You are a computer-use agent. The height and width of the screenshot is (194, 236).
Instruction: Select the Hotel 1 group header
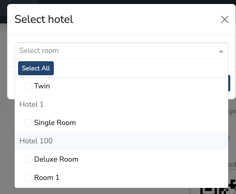click(32, 104)
